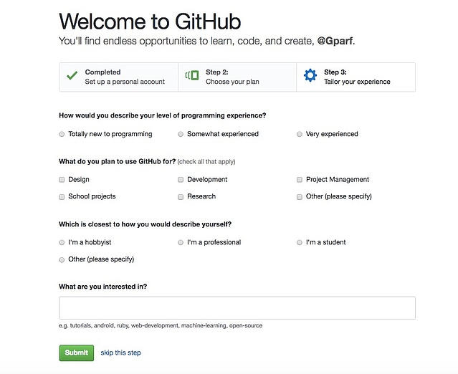Image resolution: width=458 pixels, height=374 pixels.
Task: Click the "skip this step" link
Action: [120, 353]
